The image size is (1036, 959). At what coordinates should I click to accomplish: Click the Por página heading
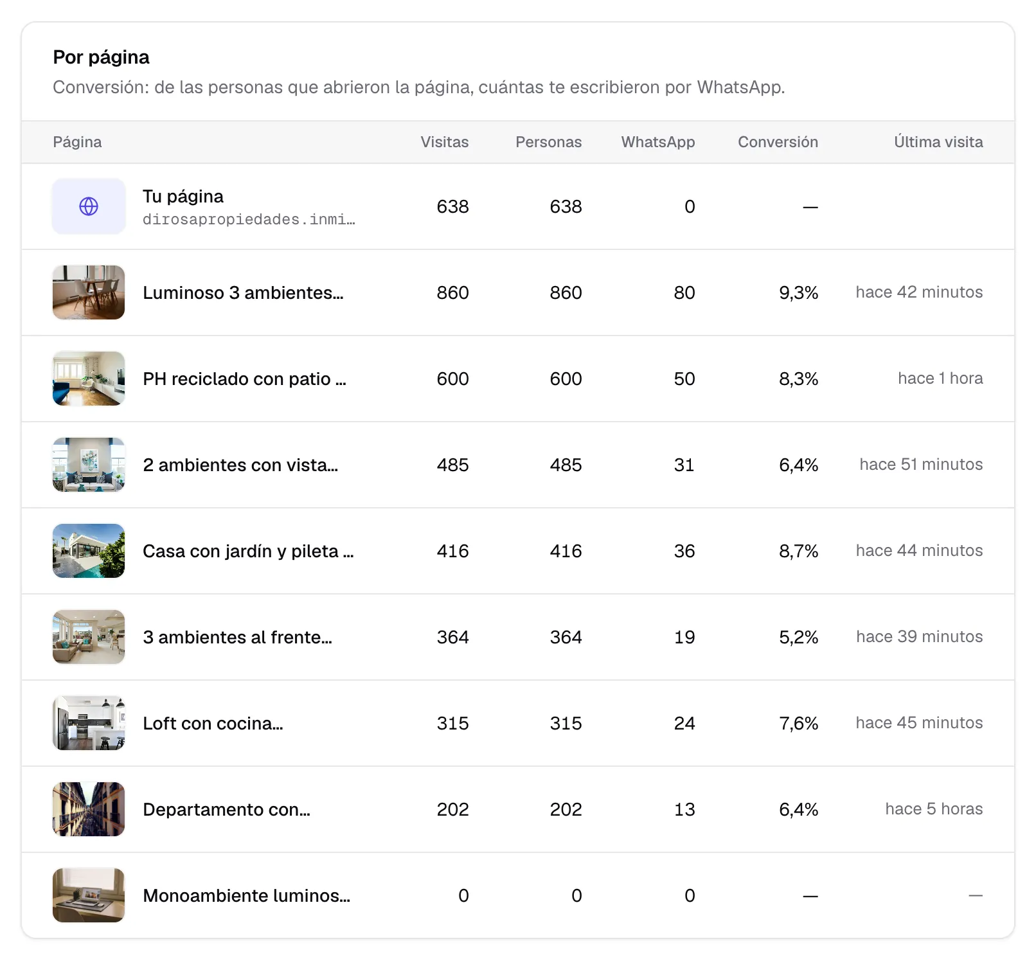101,57
